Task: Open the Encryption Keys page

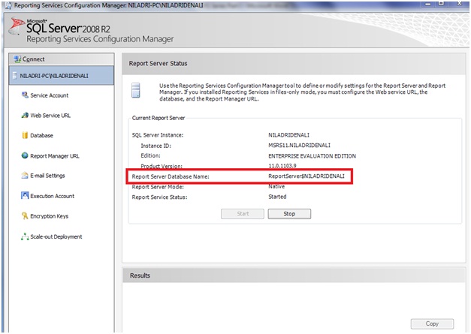Action: click(x=50, y=216)
